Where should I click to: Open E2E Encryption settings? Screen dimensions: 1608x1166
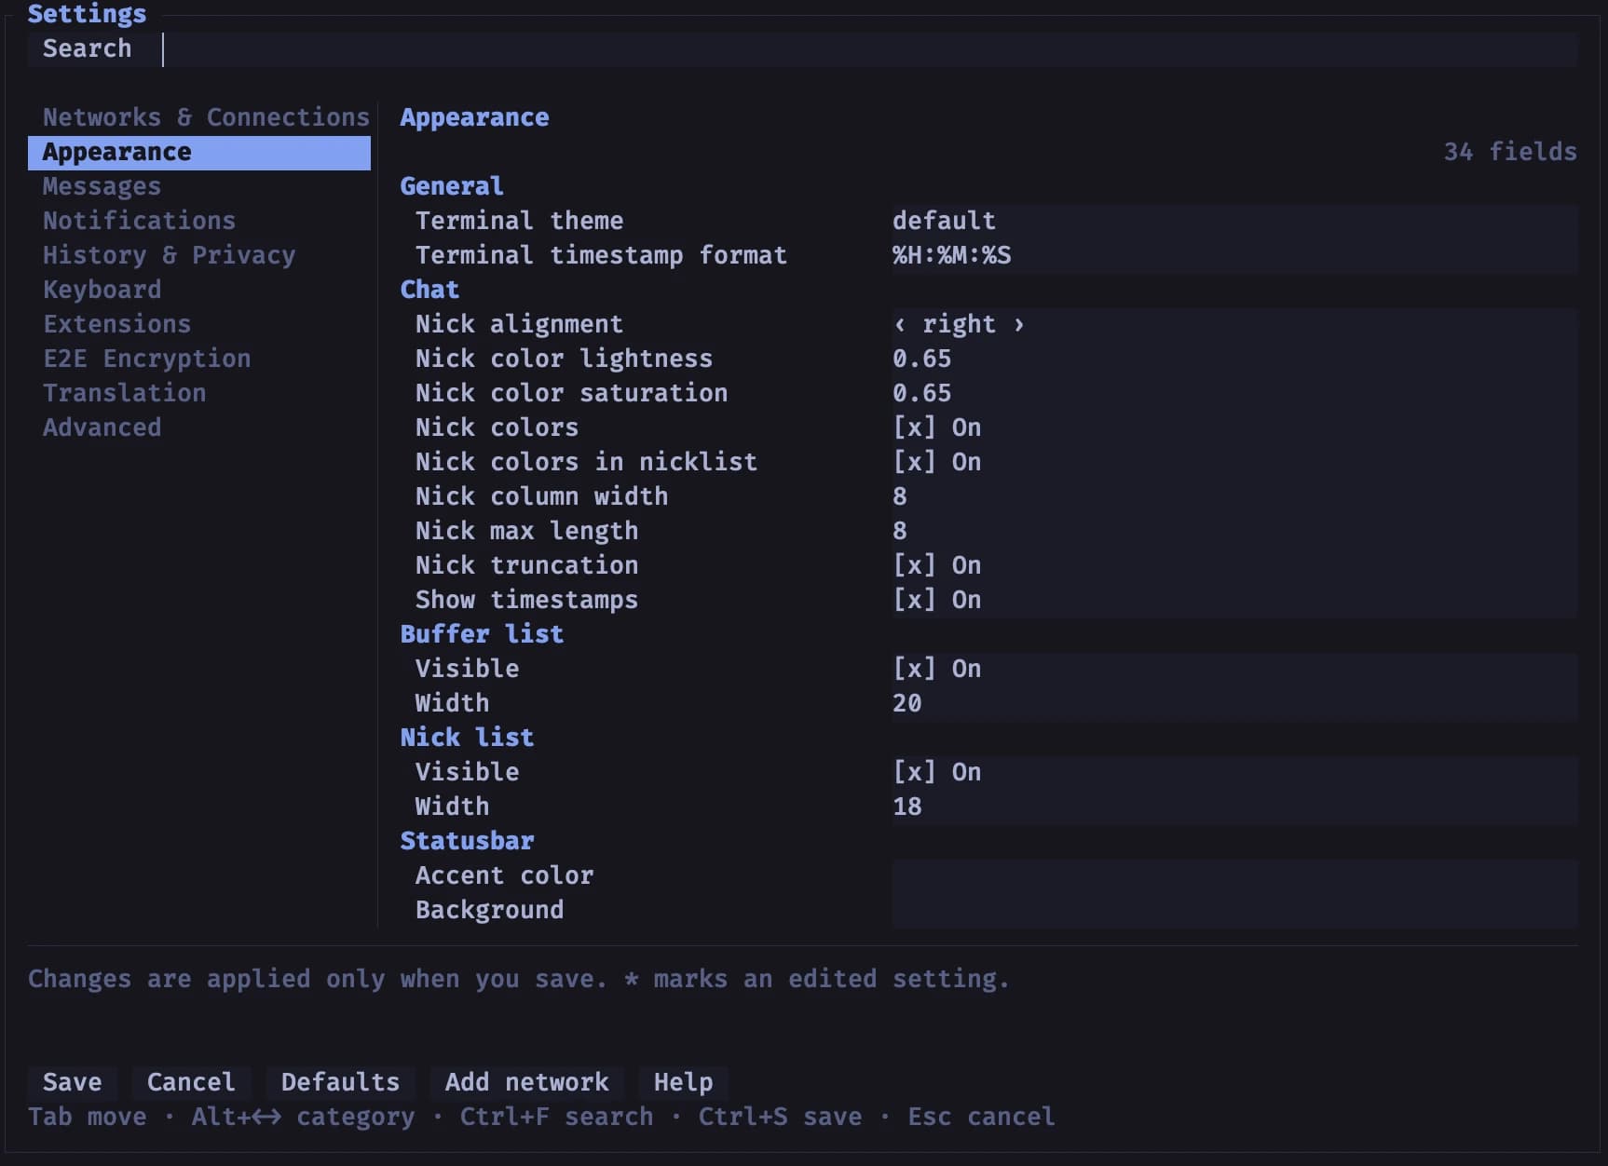(199, 359)
